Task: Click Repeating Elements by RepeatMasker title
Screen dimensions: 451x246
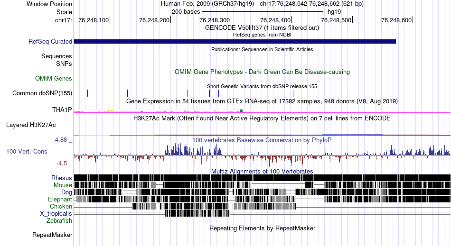Action: (x=263, y=228)
